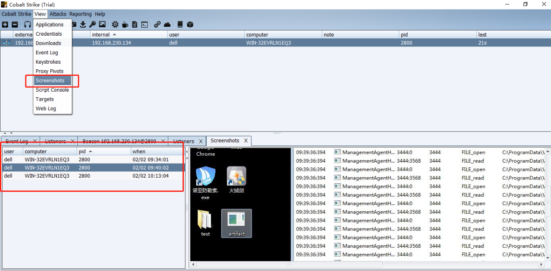This screenshot has height=271, width=551.
Task: Open the Cobalt Strike menu
Action: pos(16,14)
